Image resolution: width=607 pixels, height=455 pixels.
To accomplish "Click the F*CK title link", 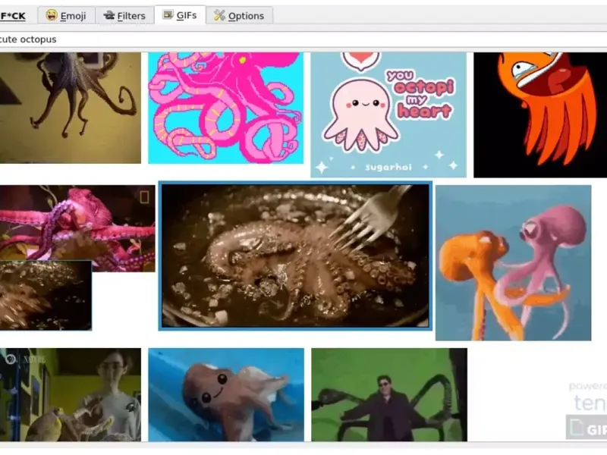I will (x=13, y=16).
